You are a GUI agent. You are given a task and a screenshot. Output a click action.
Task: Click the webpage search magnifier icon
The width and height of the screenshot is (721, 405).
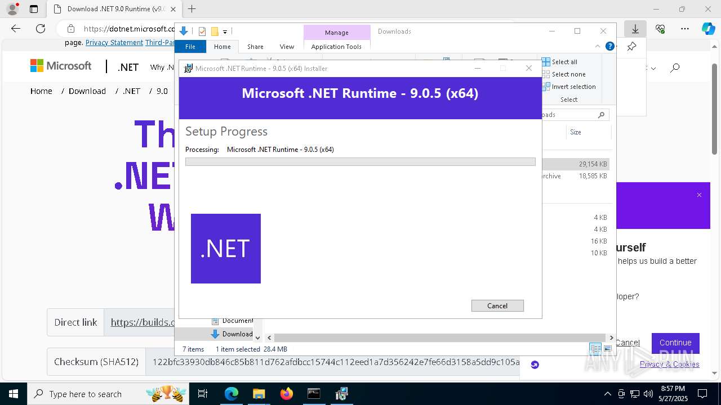coord(675,68)
